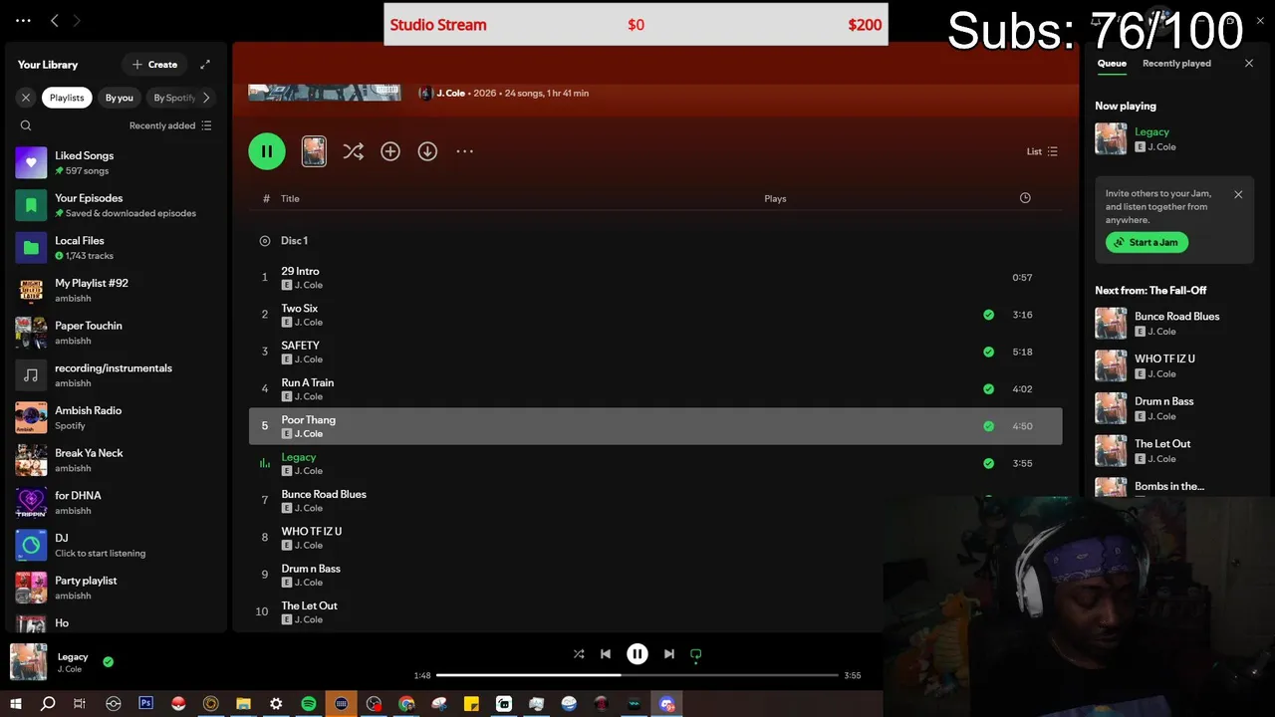Dismiss the Jam invite card
Screen dimensions: 1275x717
pyautogui.click(x=1238, y=194)
